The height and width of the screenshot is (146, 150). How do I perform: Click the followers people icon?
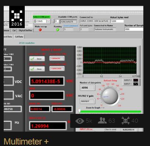(x=102, y=120)
